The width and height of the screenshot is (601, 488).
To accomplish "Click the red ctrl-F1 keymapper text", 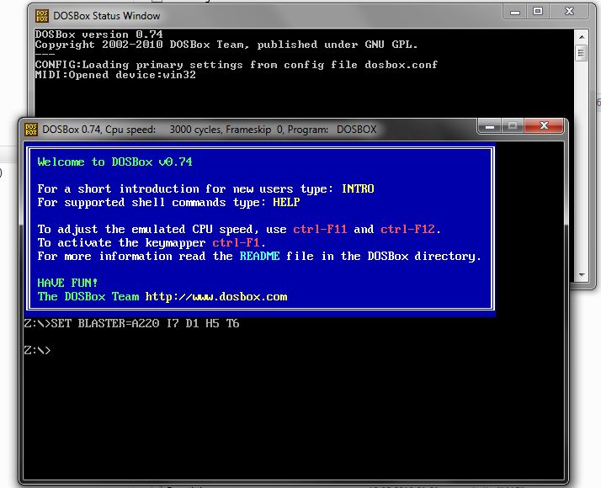I will [236, 242].
